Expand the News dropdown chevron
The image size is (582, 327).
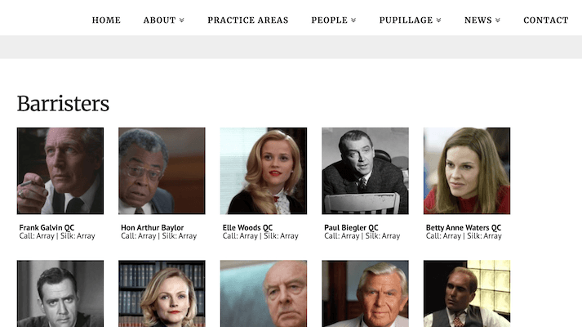[x=498, y=20]
